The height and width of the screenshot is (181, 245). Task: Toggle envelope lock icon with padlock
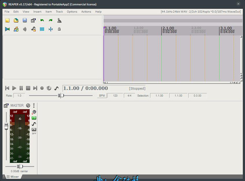point(33,29)
